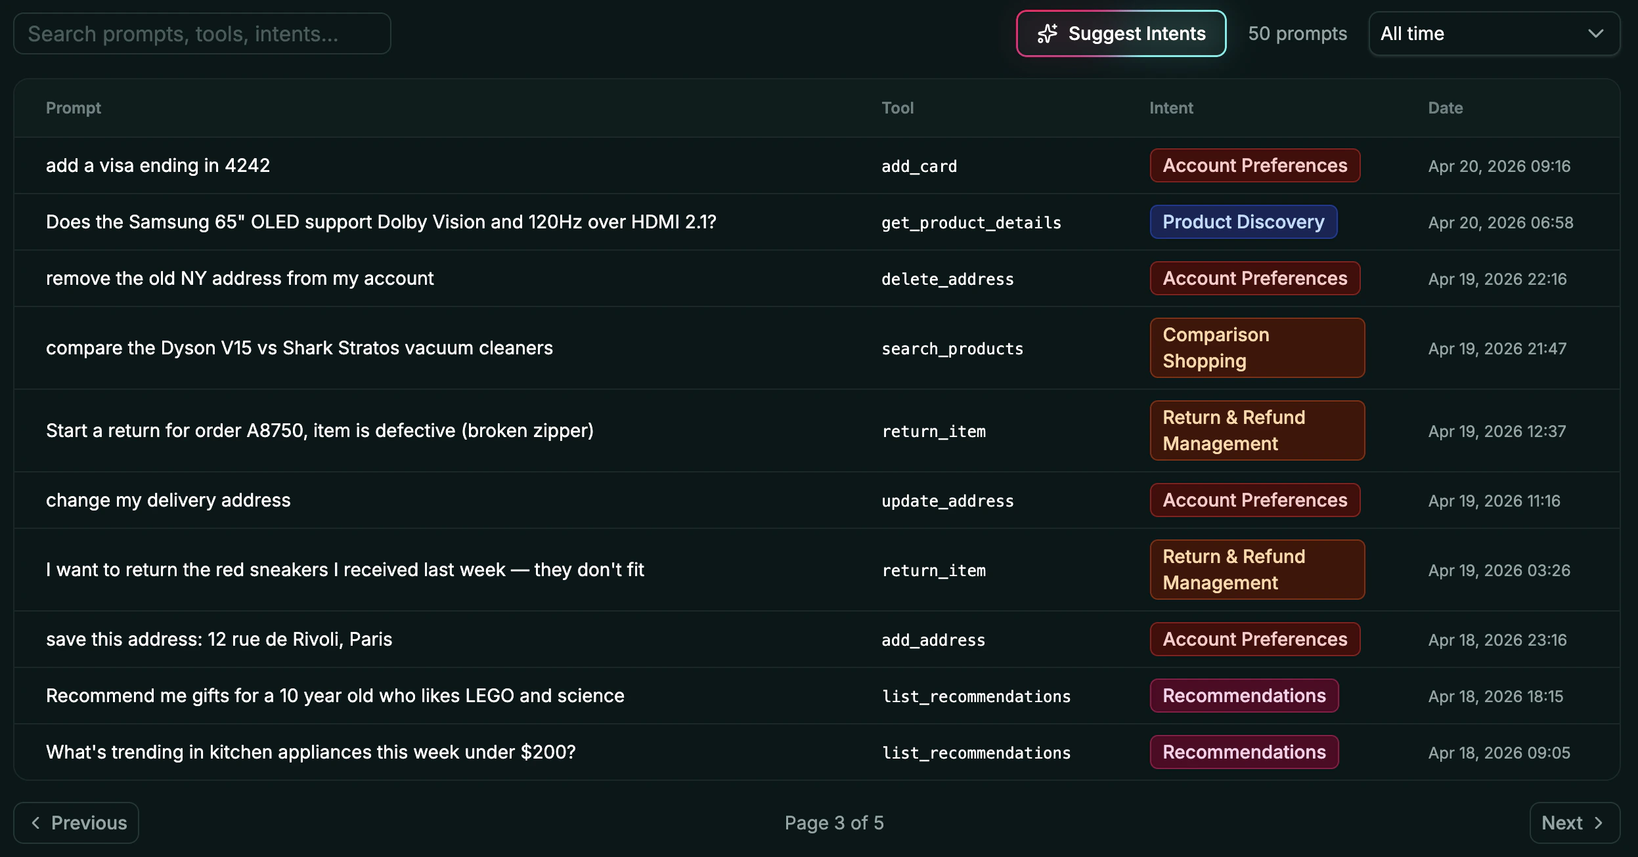
Task: Go to the Previous page
Action: pyautogui.click(x=76, y=823)
